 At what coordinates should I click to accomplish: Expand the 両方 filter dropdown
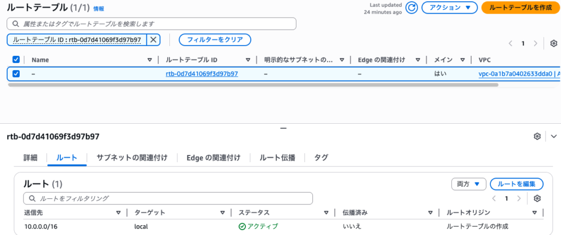[468, 184]
